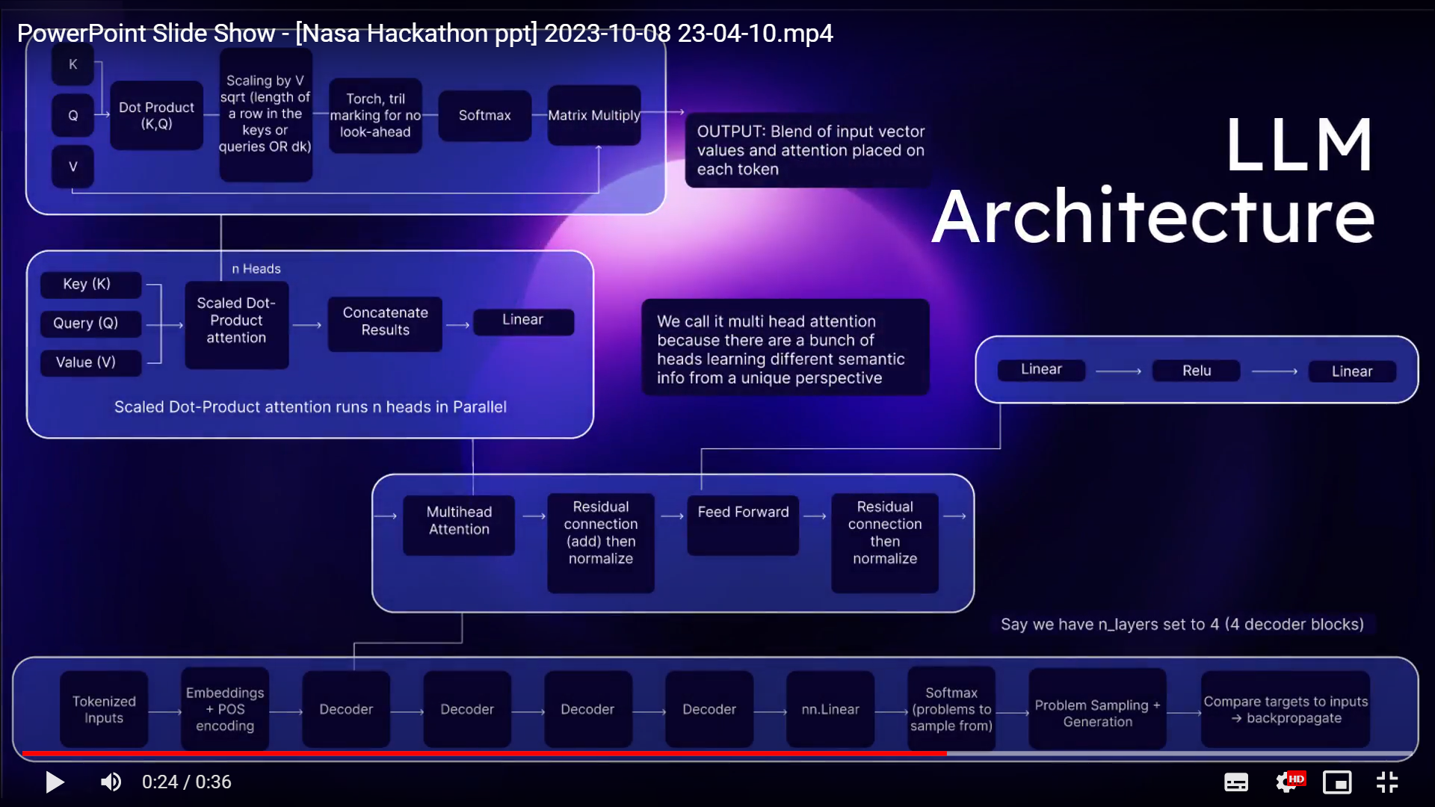Screen dimensions: 1435x807
Task: Click the Relu block in the diagram
Action: 1196,371
